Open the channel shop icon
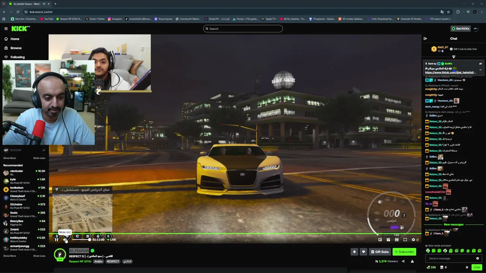Viewport: 486px width, 273px height. click(441, 267)
